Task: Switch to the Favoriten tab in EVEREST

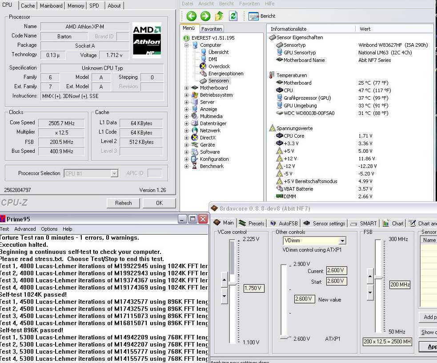Action: 212,29
